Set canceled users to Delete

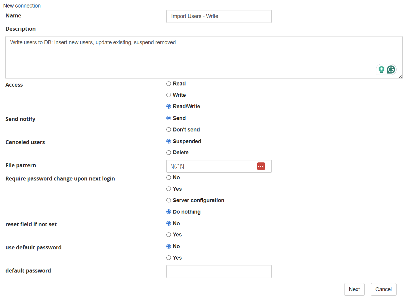pos(169,153)
